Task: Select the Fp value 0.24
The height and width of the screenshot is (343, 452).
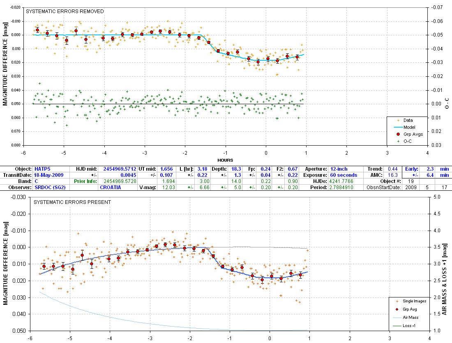Action: (x=265, y=169)
